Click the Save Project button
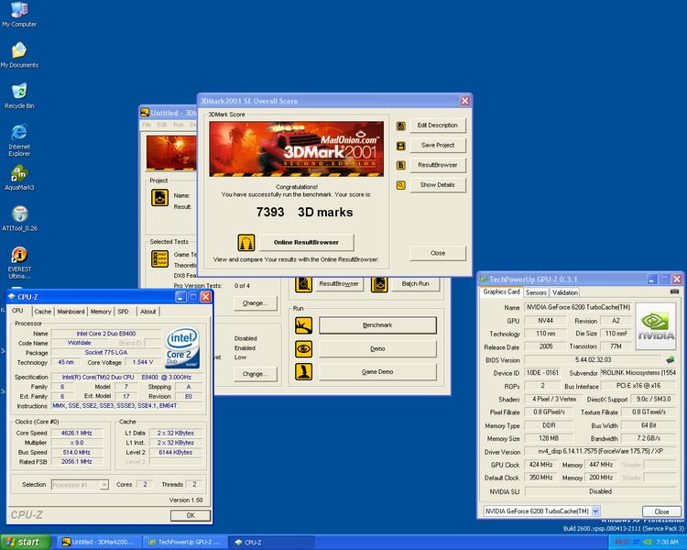This screenshot has width=687, height=550. coord(437,145)
